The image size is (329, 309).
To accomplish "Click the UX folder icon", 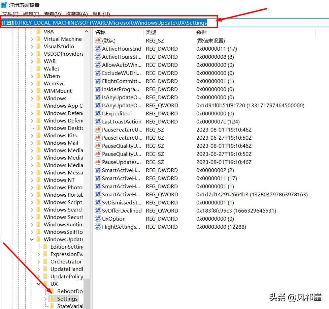I will tap(46, 284).
